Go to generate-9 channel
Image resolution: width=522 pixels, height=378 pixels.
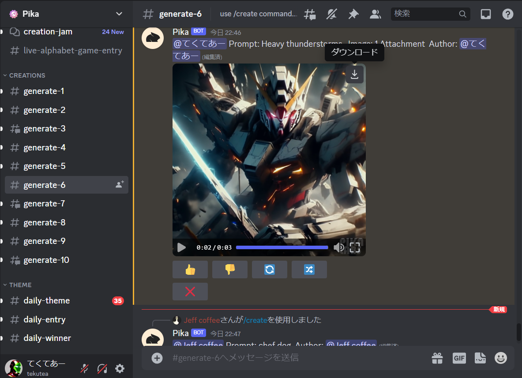[x=67, y=241]
